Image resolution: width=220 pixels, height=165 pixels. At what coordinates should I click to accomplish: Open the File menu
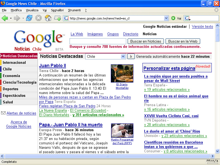(x=4, y=10)
